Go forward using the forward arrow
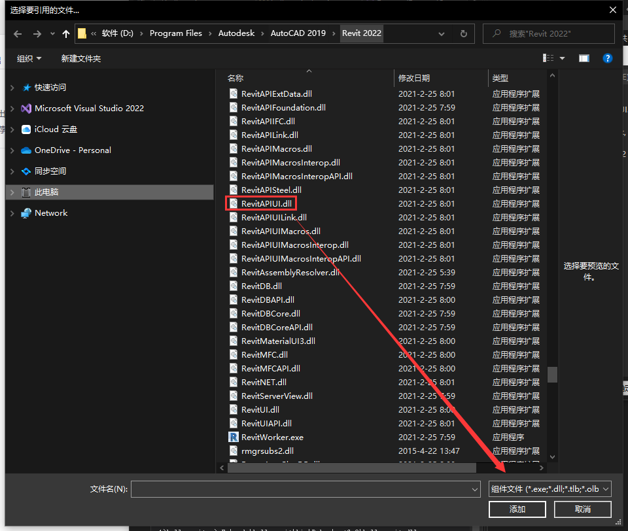Image resolution: width=628 pixels, height=531 pixels. 37,33
